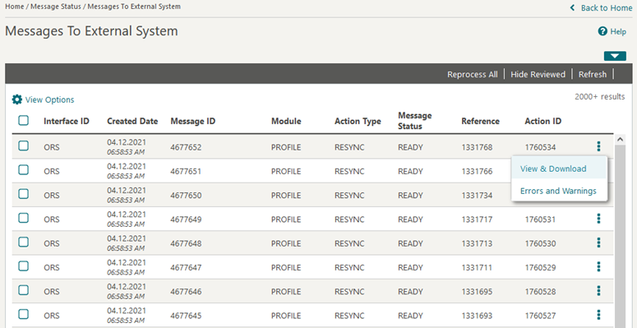Click Action ID cell 1760528
Image resolution: width=637 pixels, height=328 pixels.
click(540, 291)
